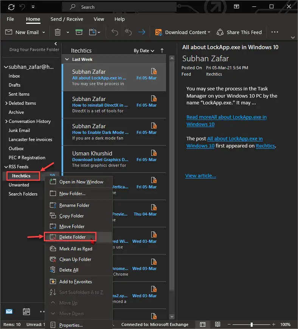The width and height of the screenshot is (298, 329).
Task: Switch to the Home tab
Action: pyautogui.click(x=33, y=19)
